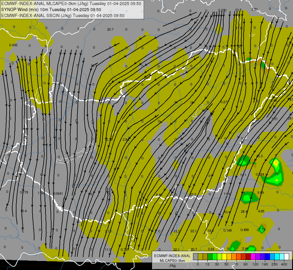Click the map value 0.0641
This screenshot has height=270, width=293.
point(58,193)
